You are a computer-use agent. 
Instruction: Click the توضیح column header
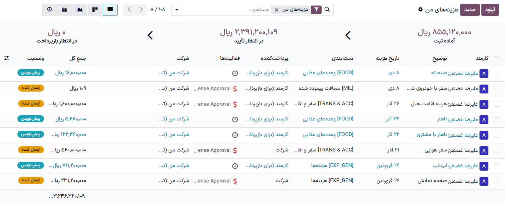(440, 58)
